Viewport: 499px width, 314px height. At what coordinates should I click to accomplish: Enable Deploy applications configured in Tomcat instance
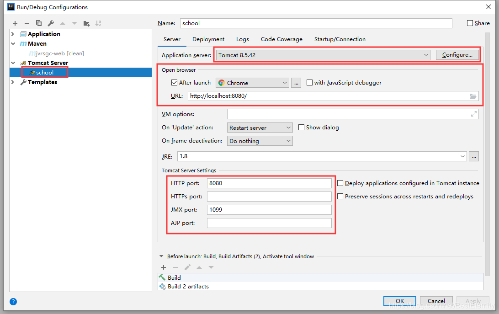[x=340, y=183]
